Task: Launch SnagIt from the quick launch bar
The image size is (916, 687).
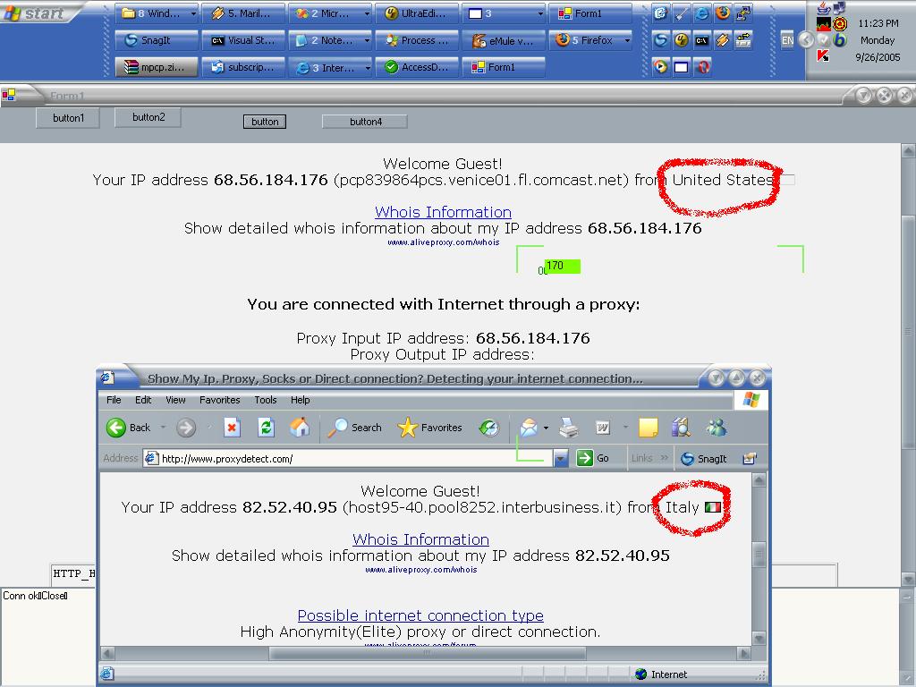Action: click(x=660, y=40)
